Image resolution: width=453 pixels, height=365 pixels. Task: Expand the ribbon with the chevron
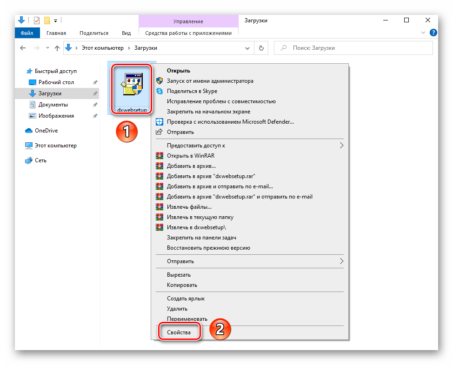[423, 33]
